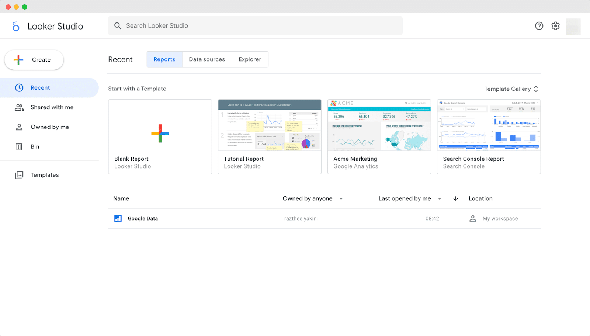Open the Tutorial Report template thumbnail

coord(270,125)
